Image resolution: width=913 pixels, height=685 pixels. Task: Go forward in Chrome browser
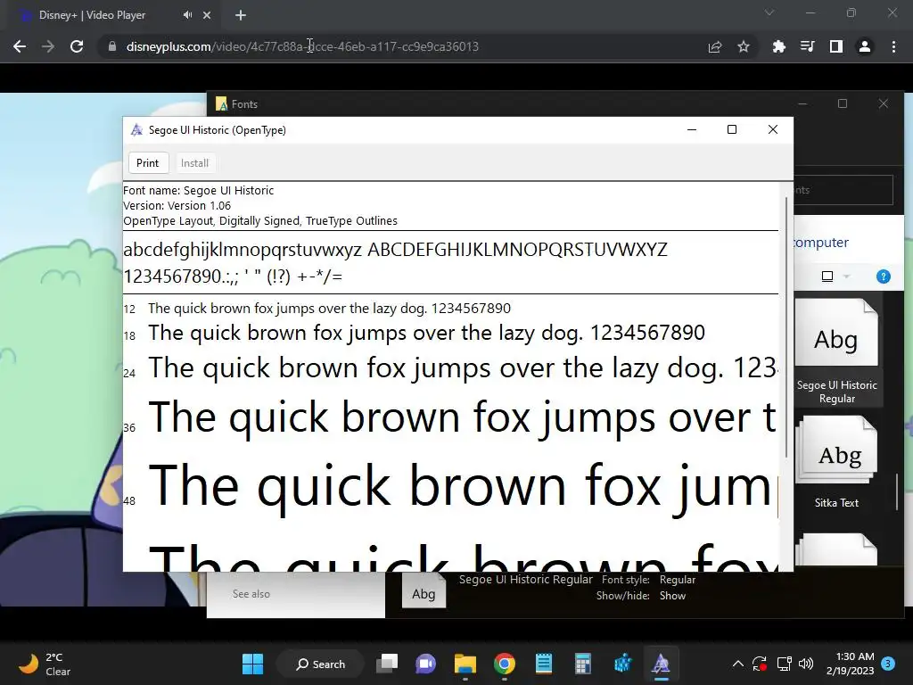pos(48,46)
